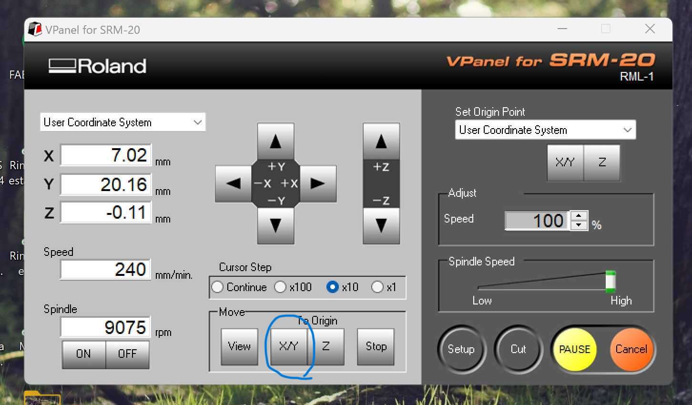Move To Origin X/Y

(289, 346)
